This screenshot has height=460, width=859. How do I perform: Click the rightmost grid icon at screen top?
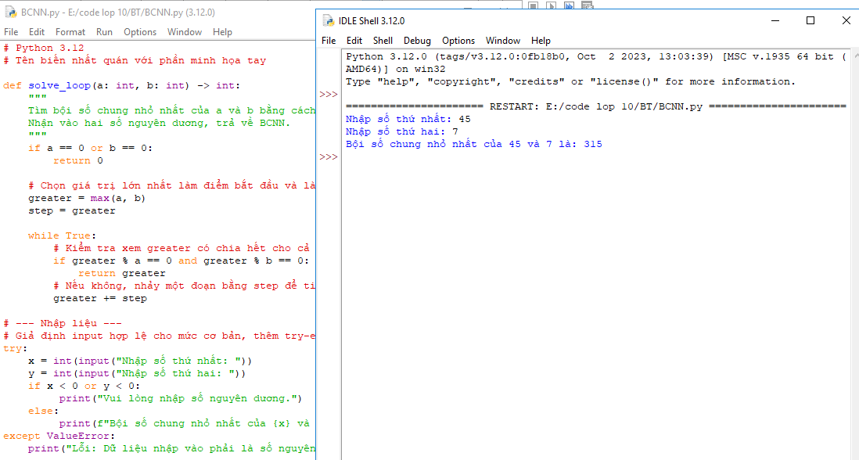click(587, 5)
